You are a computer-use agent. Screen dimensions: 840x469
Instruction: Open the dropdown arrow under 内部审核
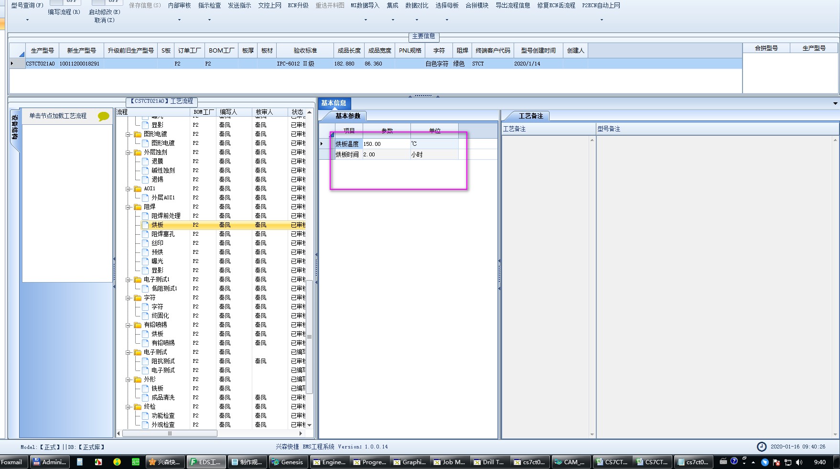point(179,20)
